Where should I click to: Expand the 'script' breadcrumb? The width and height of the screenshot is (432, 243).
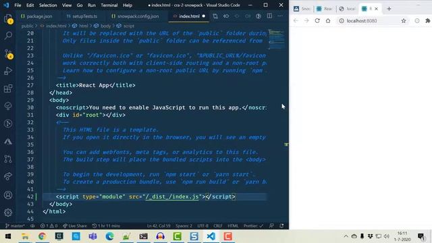[129, 26]
